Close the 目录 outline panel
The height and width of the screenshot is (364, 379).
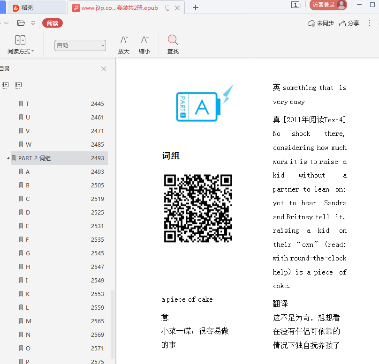[x=104, y=69]
